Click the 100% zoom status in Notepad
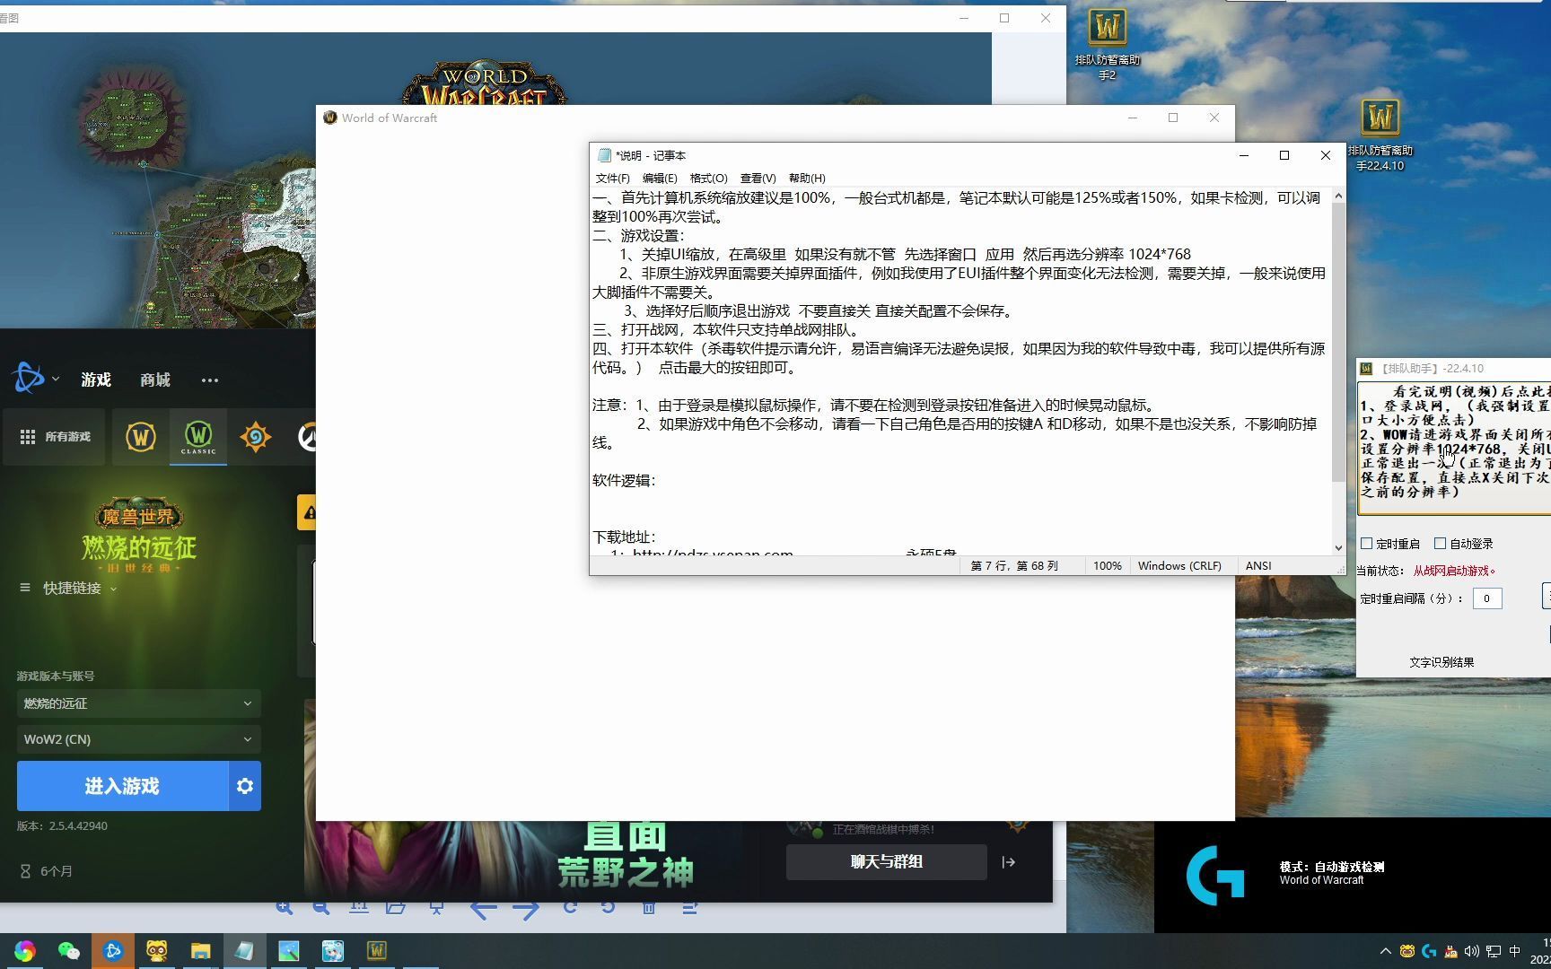 (x=1107, y=566)
